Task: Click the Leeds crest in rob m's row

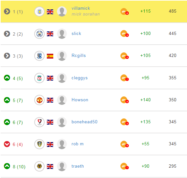Action: pos(39,144)
